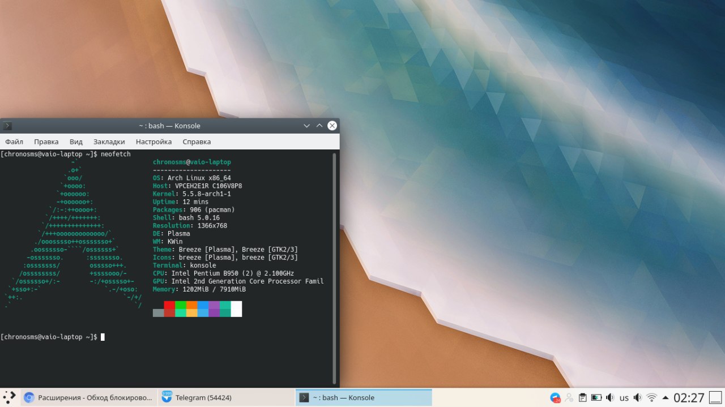Image resolution: width=725 pixels, height=407 pixels.
Task: Open the Правка menu
Action: pos(46,142)
